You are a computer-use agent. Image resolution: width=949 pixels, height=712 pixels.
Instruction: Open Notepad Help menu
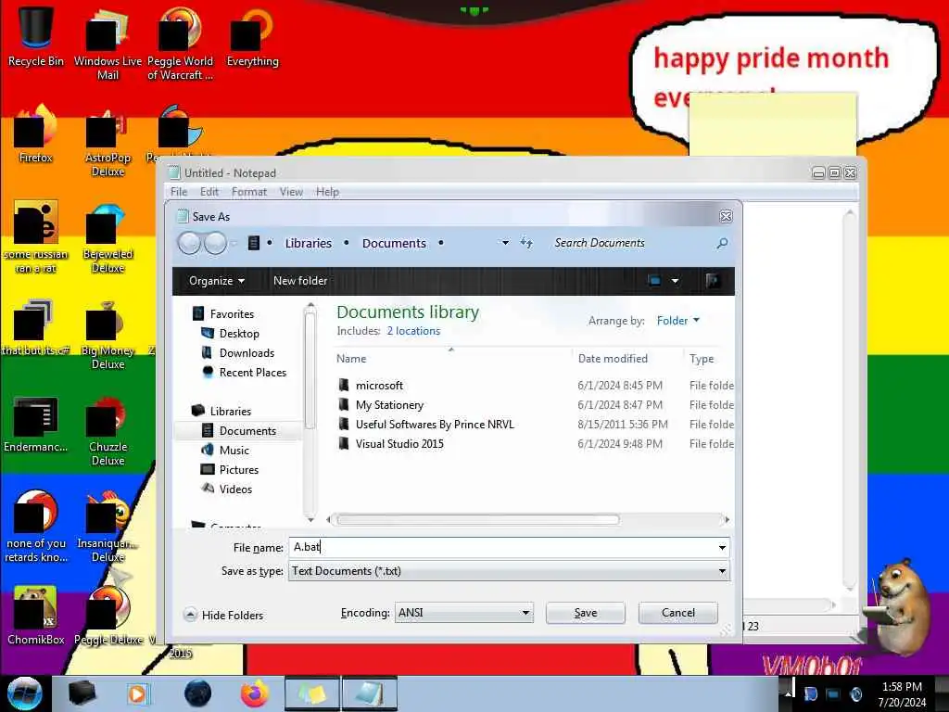327,192
